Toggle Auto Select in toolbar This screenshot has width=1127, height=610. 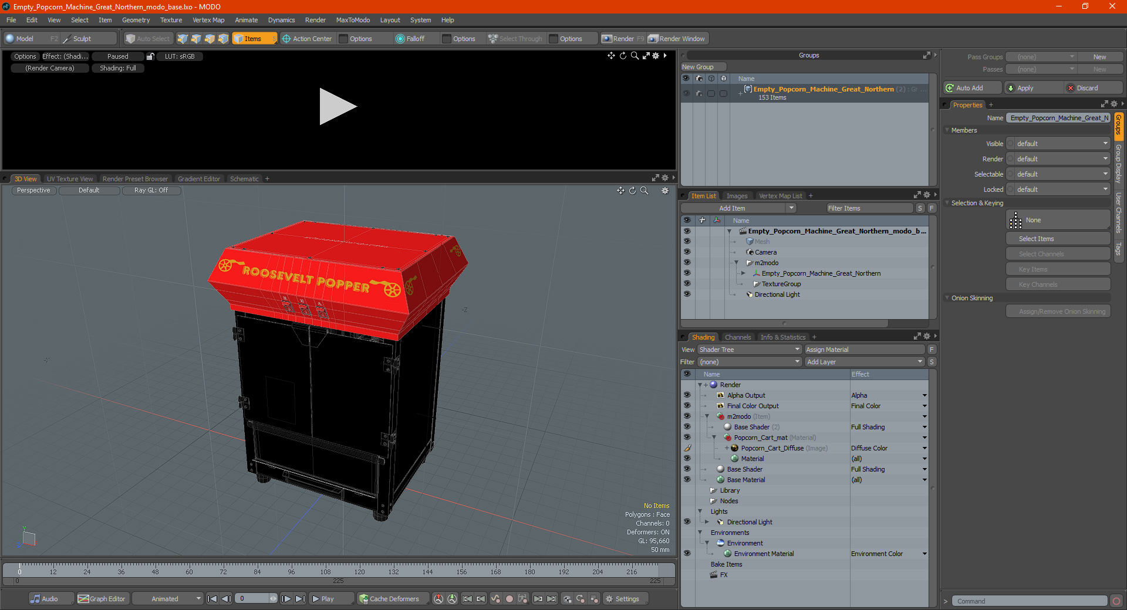(x=148, y=39)
